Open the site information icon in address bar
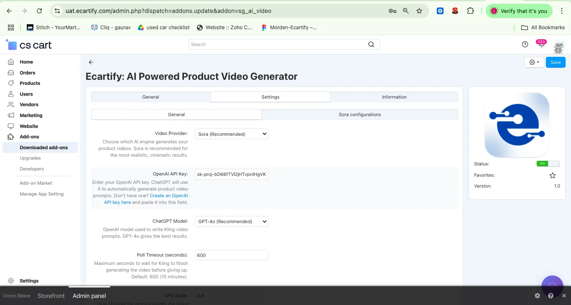Image resolution: width=571 pixels, height=305 pixels. [58, 11]
